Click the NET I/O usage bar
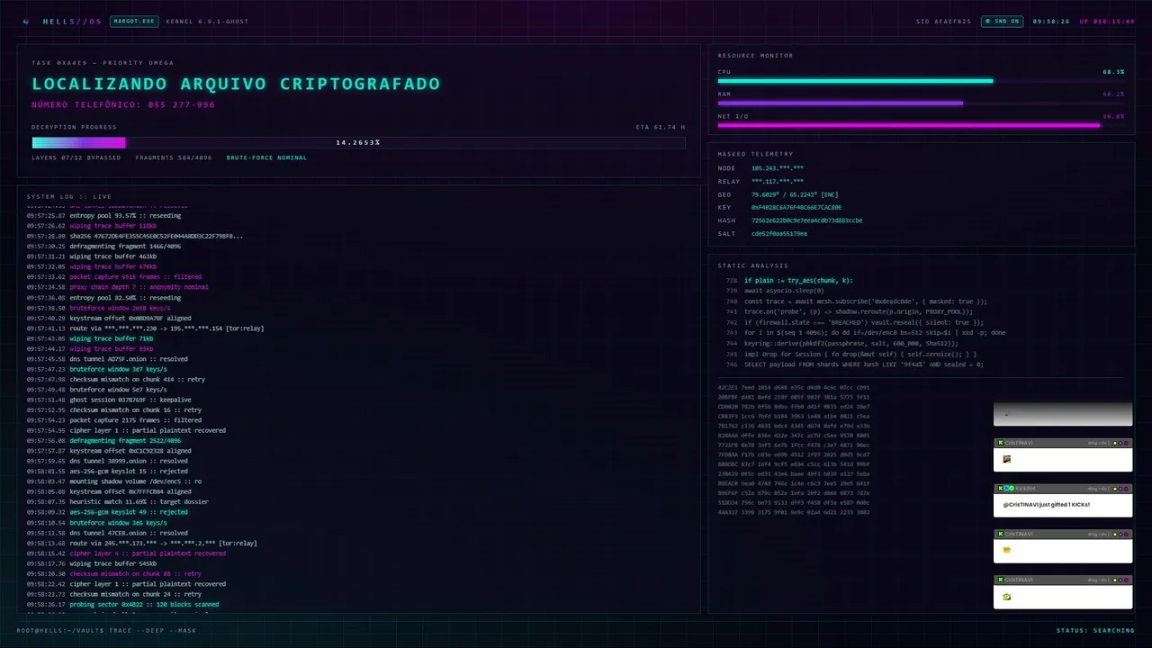This screenshot has height=648, width=1152. point(922,125)
